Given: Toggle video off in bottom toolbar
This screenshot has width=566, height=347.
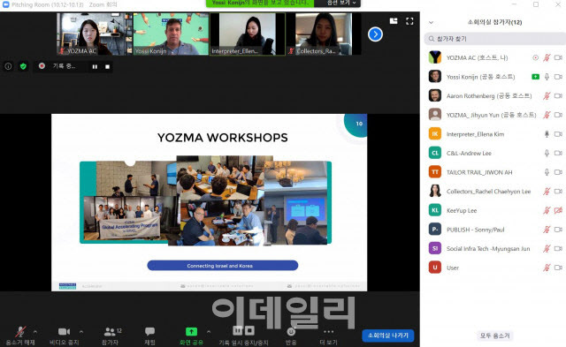Looking at the screenshot, I should click(x=65, y=336).
